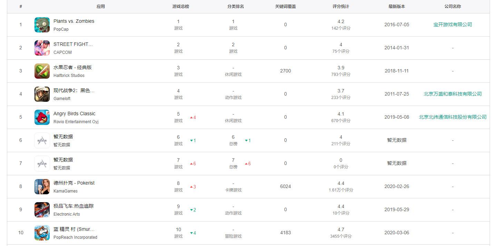This screenshot has width=500, height=246.
Task: Click rating count 1.61万个评分
Action: pos(341,190)
